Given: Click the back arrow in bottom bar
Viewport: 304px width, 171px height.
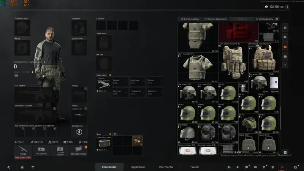Looking at the screenshot, I should tap(8, 167).
